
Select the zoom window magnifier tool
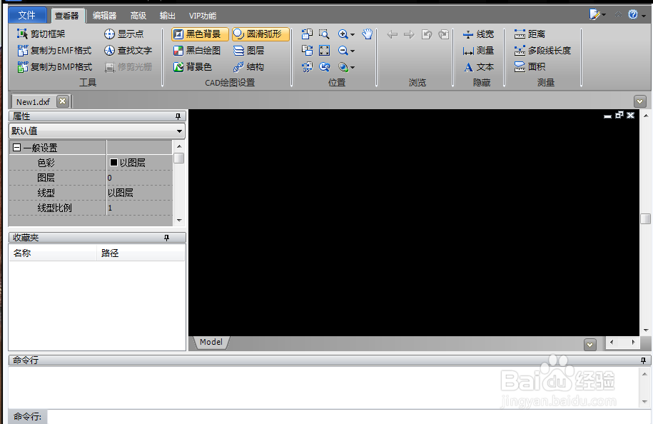(324, 34)
